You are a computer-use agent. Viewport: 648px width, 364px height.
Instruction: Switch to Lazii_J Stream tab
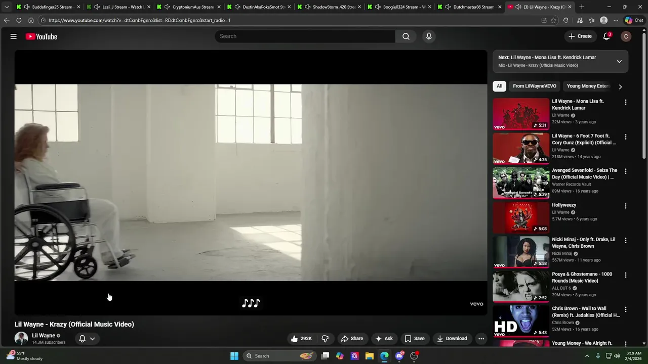pos(118,7)
